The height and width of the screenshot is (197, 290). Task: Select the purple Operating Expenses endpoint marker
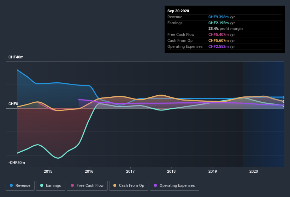[284, 105]
